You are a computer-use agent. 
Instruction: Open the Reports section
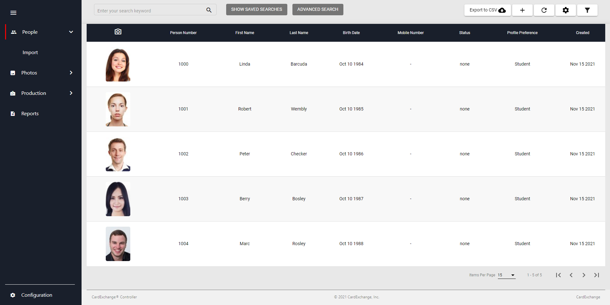pos(30,114)
